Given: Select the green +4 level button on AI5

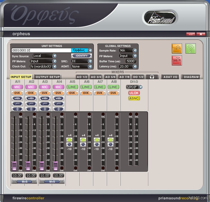Looking at the screenshot, I should 69,140.
